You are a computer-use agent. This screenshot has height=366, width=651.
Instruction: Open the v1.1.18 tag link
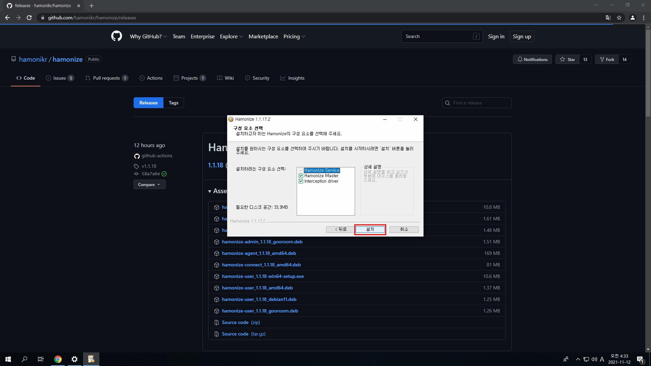click(149, 166)
